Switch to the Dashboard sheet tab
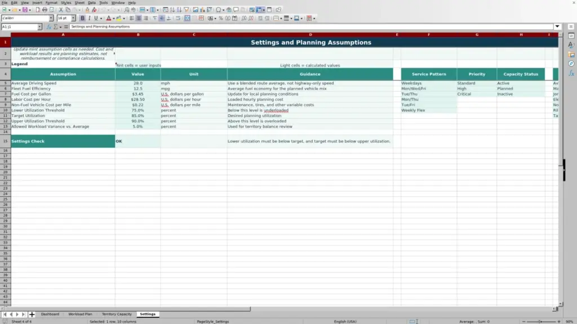Image resolution: width=577 pixels, height=324 pixels. coord(50,314)
